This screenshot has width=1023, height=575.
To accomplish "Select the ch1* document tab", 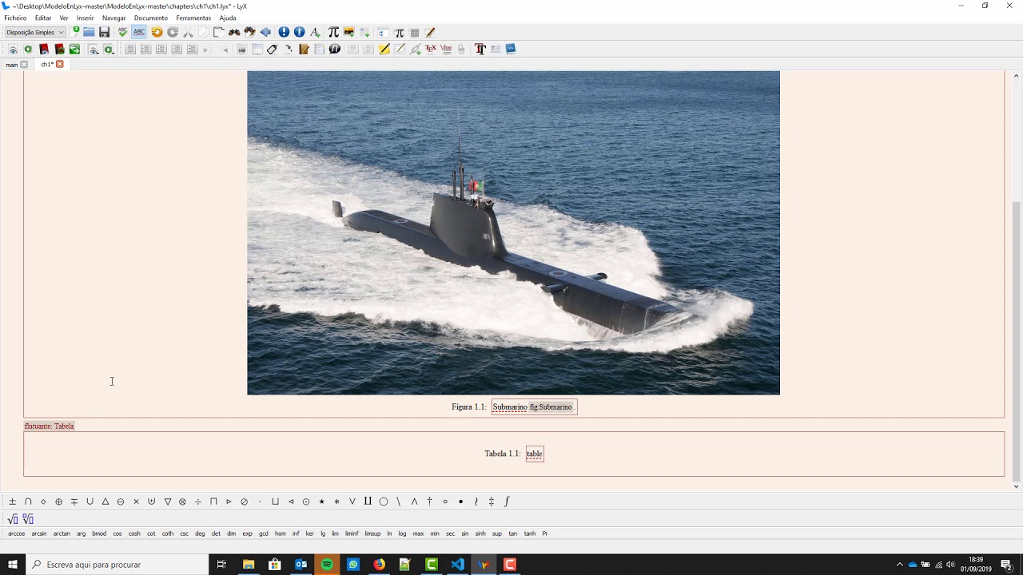I will pos(47,65).
